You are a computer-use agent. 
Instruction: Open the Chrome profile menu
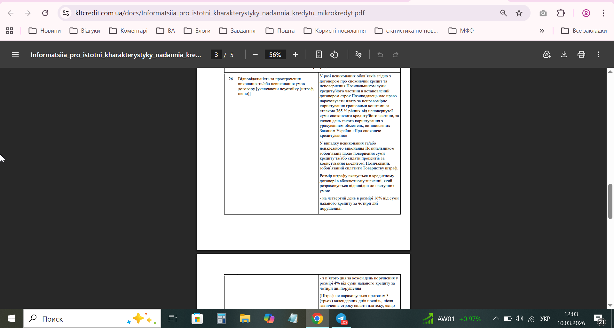(x=586, y=13)
